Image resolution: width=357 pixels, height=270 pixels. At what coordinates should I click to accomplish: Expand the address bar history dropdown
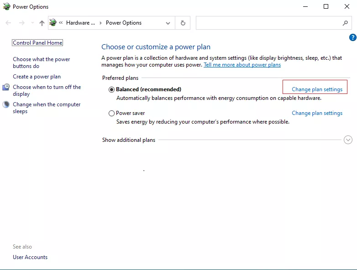click(168, 23)
